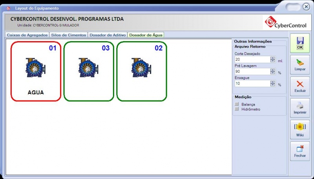Click the Hidrômetro label text
Screen dimensions: 314x179
[x=251, y=109]
